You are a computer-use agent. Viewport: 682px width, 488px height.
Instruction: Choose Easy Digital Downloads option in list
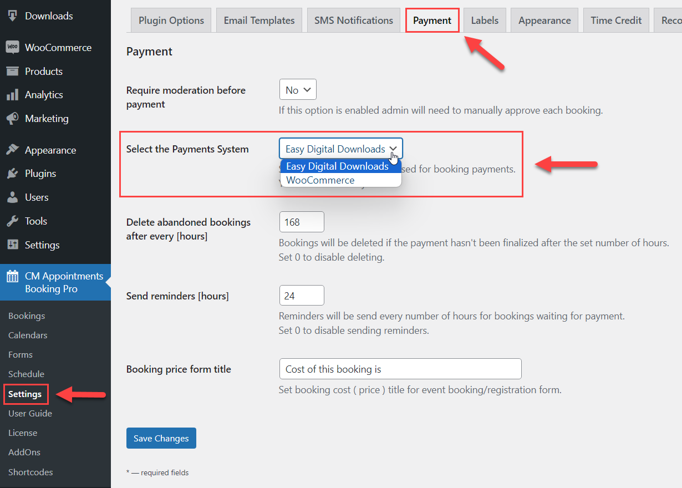(x=340, y=166)
